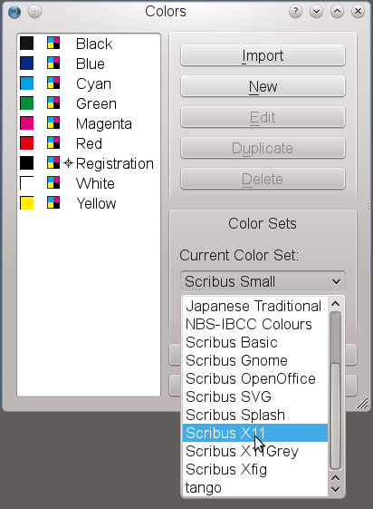Click the CMYK icon next to Cyan
373x509 pixels.
(x=53, y=83)
